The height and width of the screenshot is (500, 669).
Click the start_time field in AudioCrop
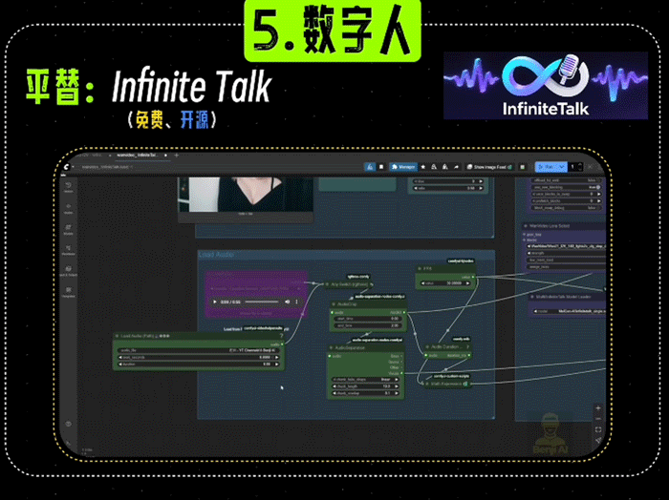(367, 319)
